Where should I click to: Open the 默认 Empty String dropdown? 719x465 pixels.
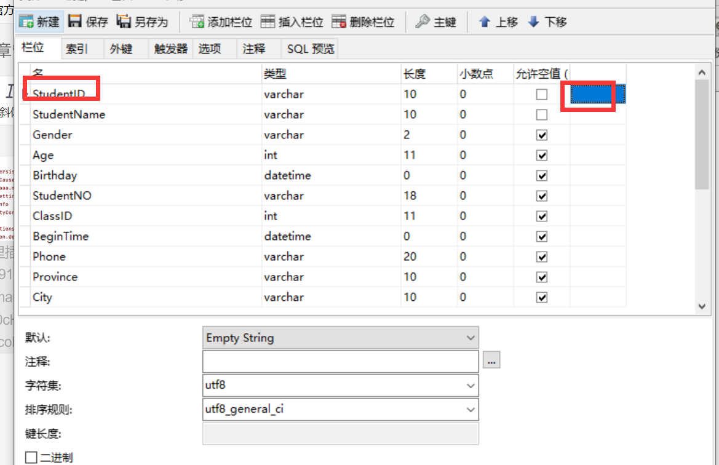point(340,338)
